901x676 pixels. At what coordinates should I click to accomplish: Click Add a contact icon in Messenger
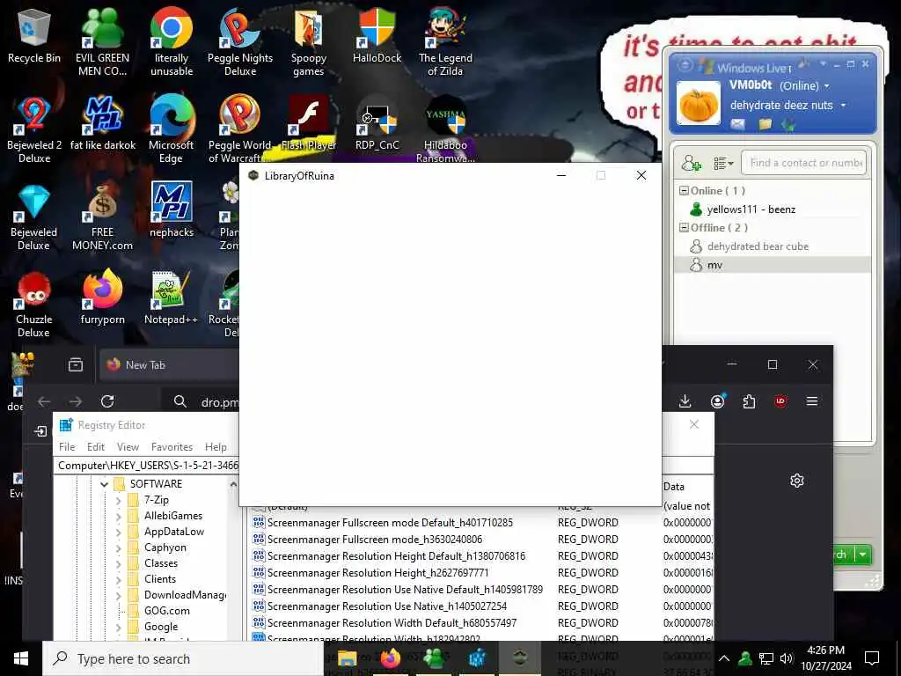[692, 163]
